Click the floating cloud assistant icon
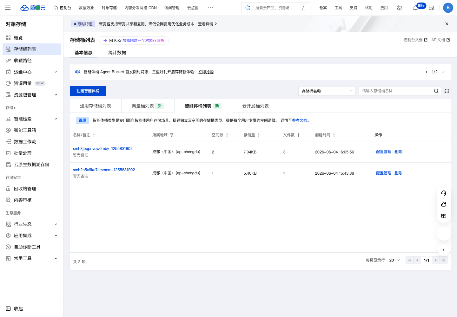Viewport: 457px width, 317px height. point(444,204)
